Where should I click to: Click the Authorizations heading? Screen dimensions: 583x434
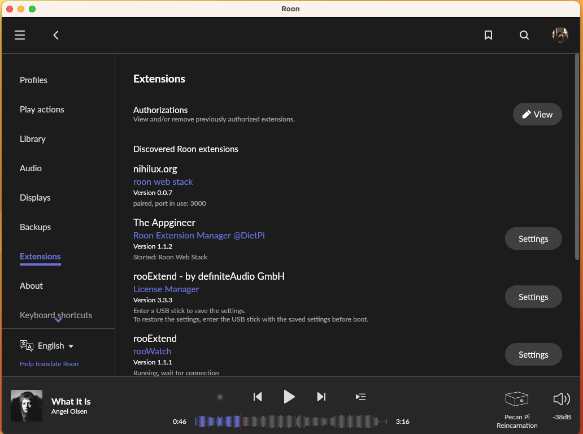coord(160,110)
